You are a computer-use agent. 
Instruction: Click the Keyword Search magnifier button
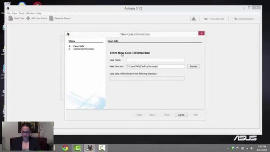click(244, 19)
